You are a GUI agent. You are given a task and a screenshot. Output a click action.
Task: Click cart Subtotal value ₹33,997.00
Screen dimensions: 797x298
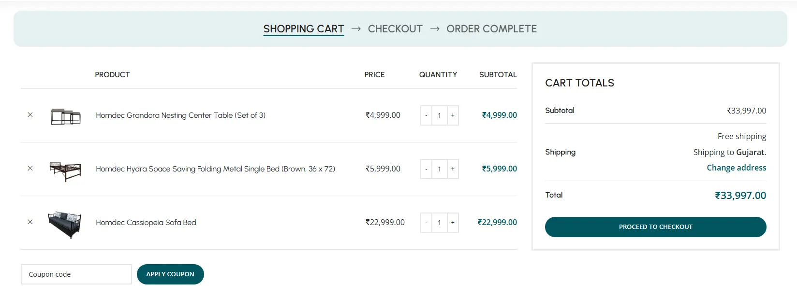tap(746, 111)
